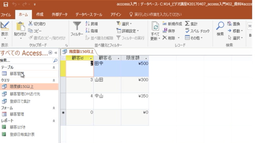Click the 切り取り scissors icon

point(30,24)
